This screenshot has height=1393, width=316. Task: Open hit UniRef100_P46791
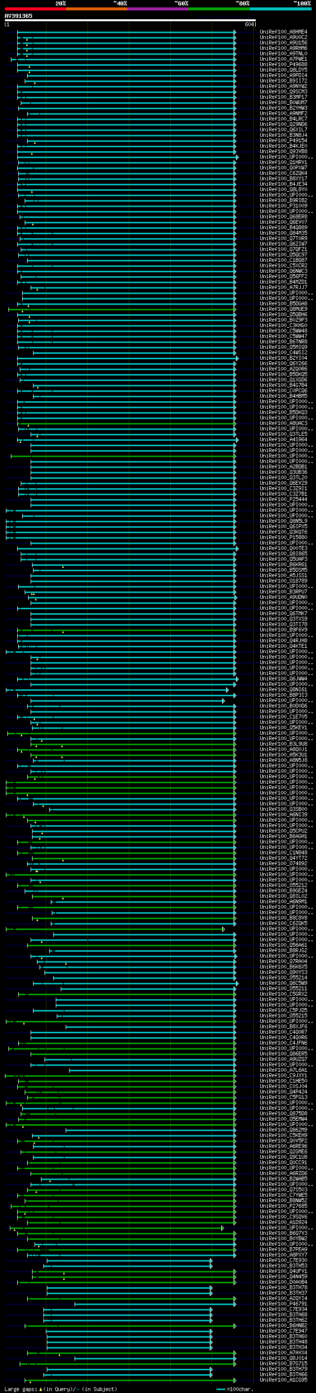(x=283, y=1303)
